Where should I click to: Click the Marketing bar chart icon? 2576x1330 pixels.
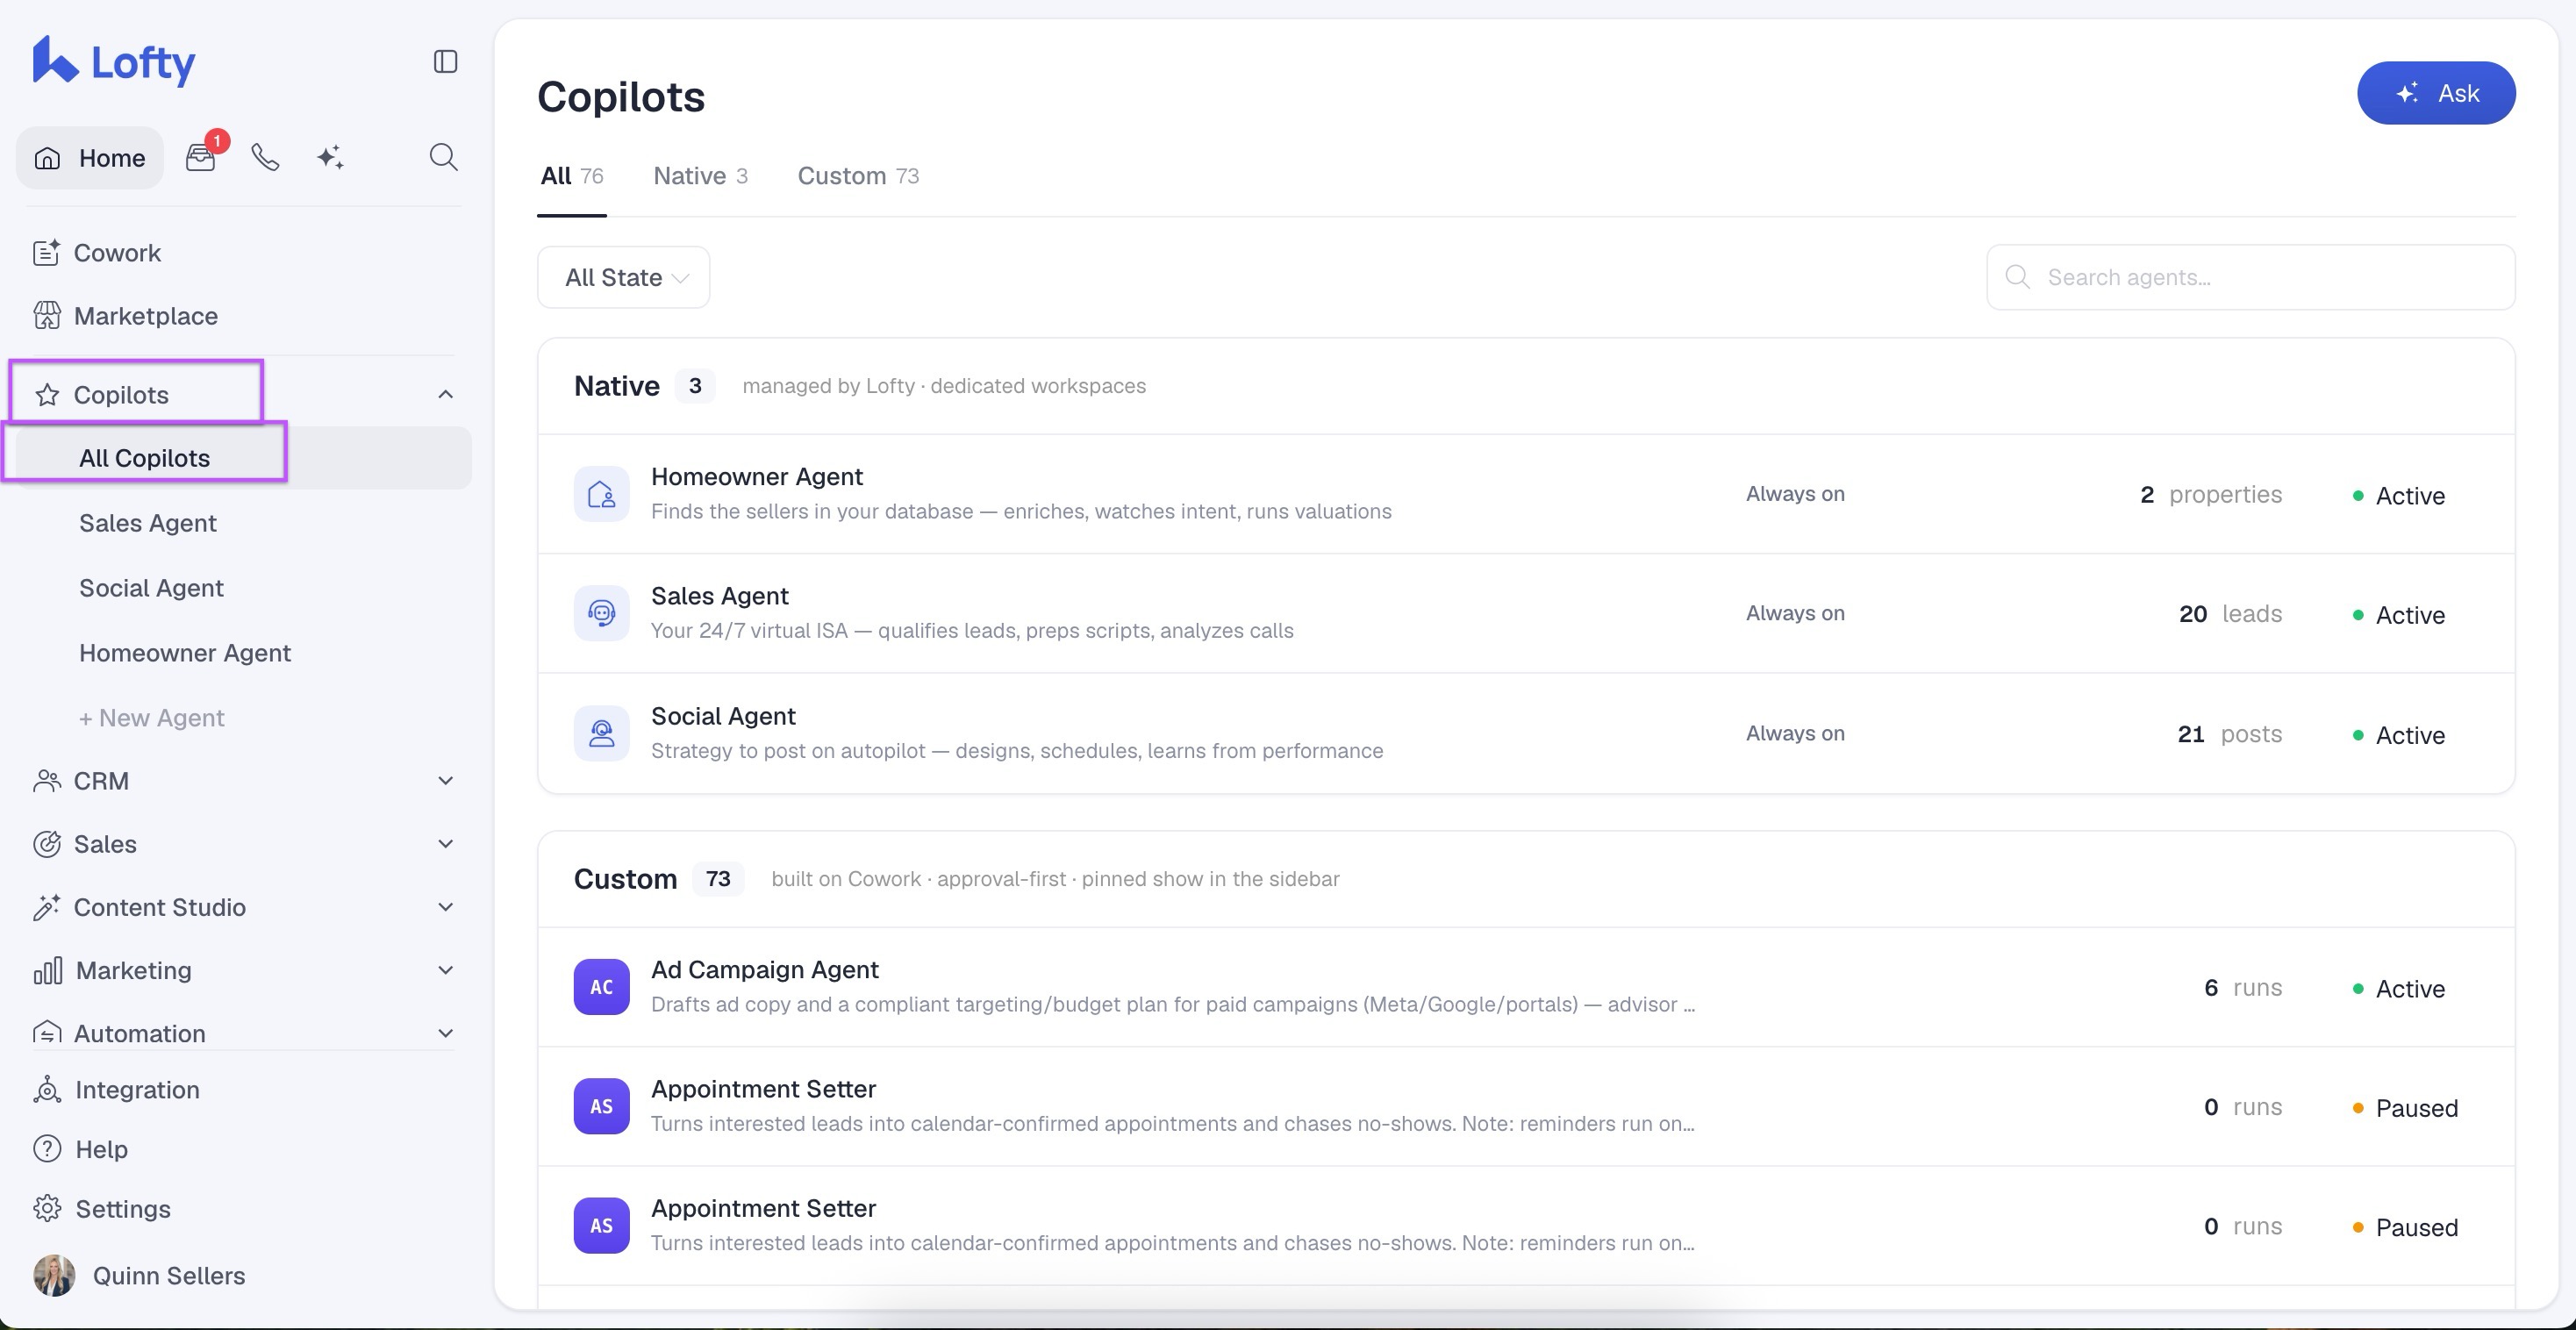pos(47,970)
